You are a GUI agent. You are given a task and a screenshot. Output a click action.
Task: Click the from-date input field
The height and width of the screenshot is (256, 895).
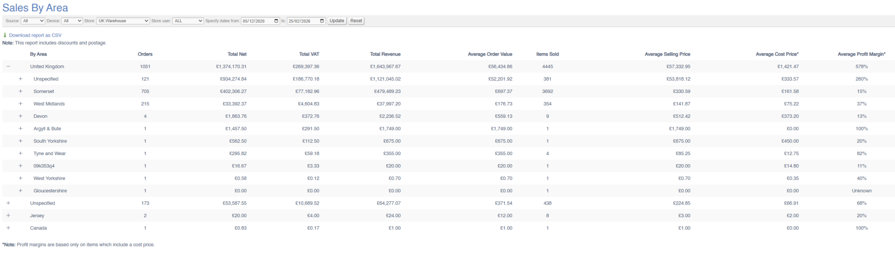click(x=257, y=21)
